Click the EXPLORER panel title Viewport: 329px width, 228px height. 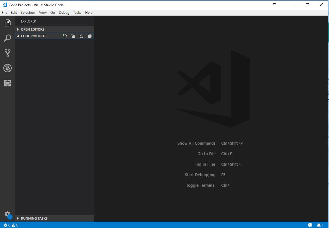(x=28, y=21)
